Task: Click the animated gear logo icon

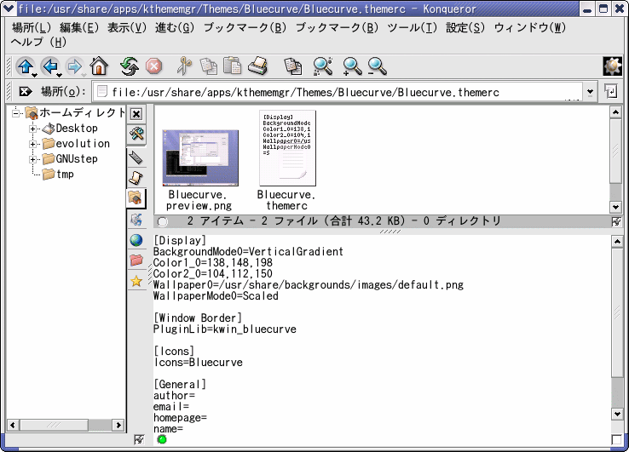Action: 612,66
